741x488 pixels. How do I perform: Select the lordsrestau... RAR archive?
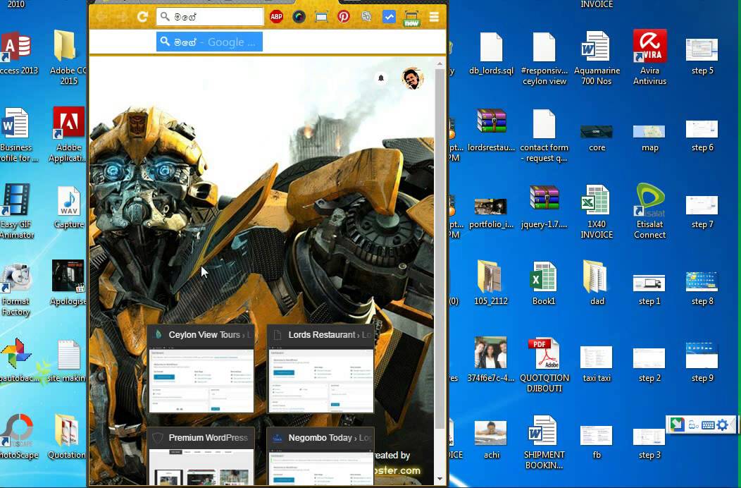(x=491, y=130)
